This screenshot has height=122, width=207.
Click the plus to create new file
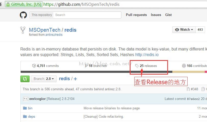[x=75, y=79]
